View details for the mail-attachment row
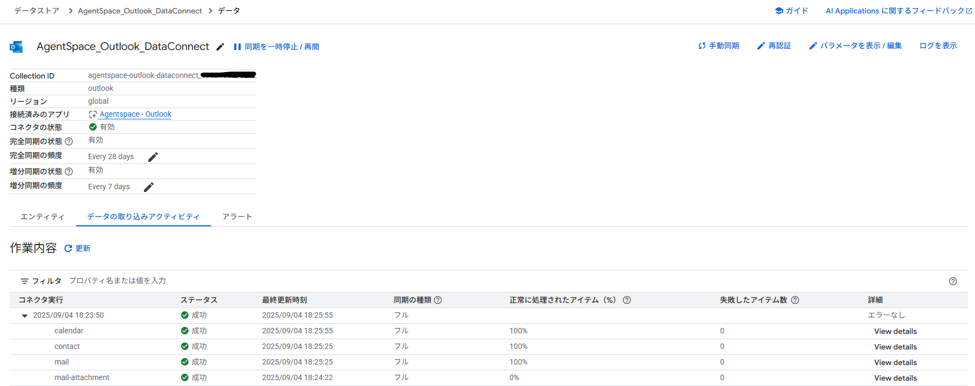The width and height of the screenshot is (975, 386). [x=895, y=378]
